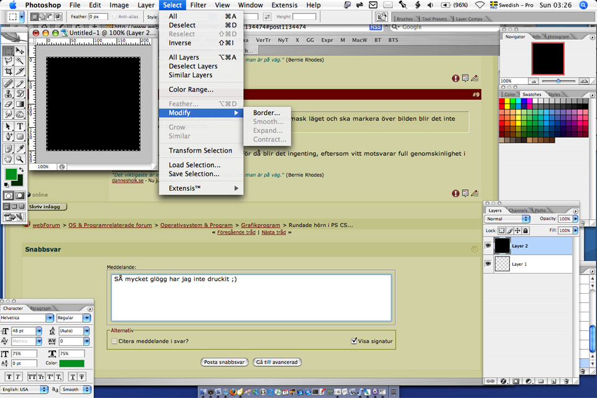Click the green foreground color swatch
Screen dimensions: 597x398
(11, 174)
